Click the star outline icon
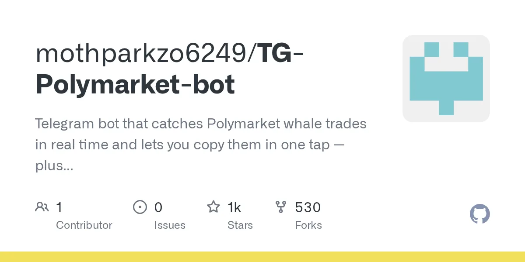This screenshot has width=525, height=262. (x=213, y=207)
